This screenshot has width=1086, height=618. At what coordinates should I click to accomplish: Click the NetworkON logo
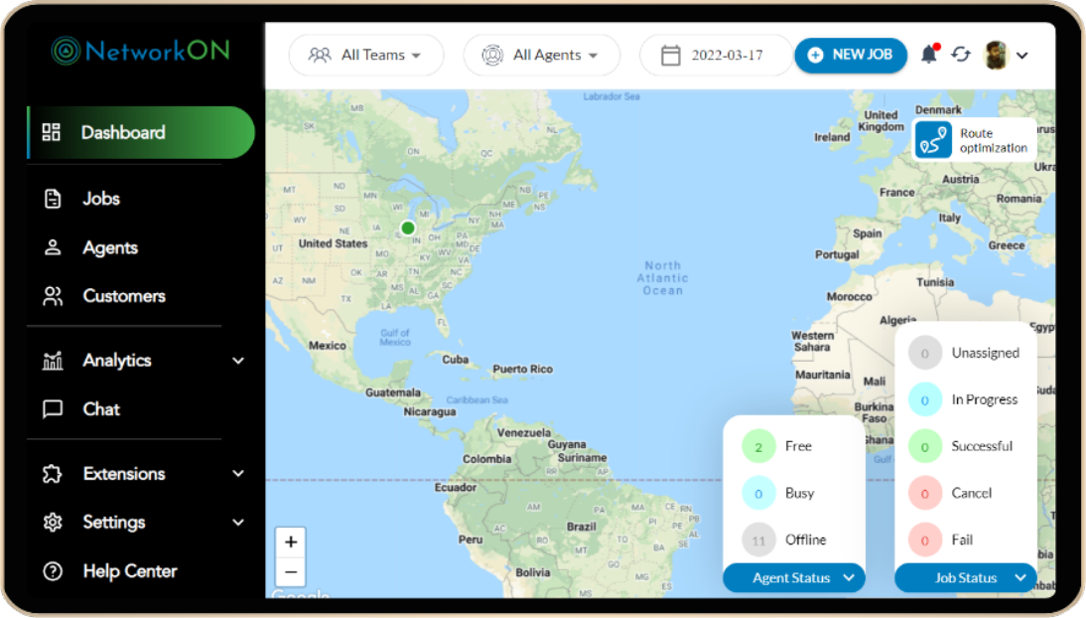140,51
